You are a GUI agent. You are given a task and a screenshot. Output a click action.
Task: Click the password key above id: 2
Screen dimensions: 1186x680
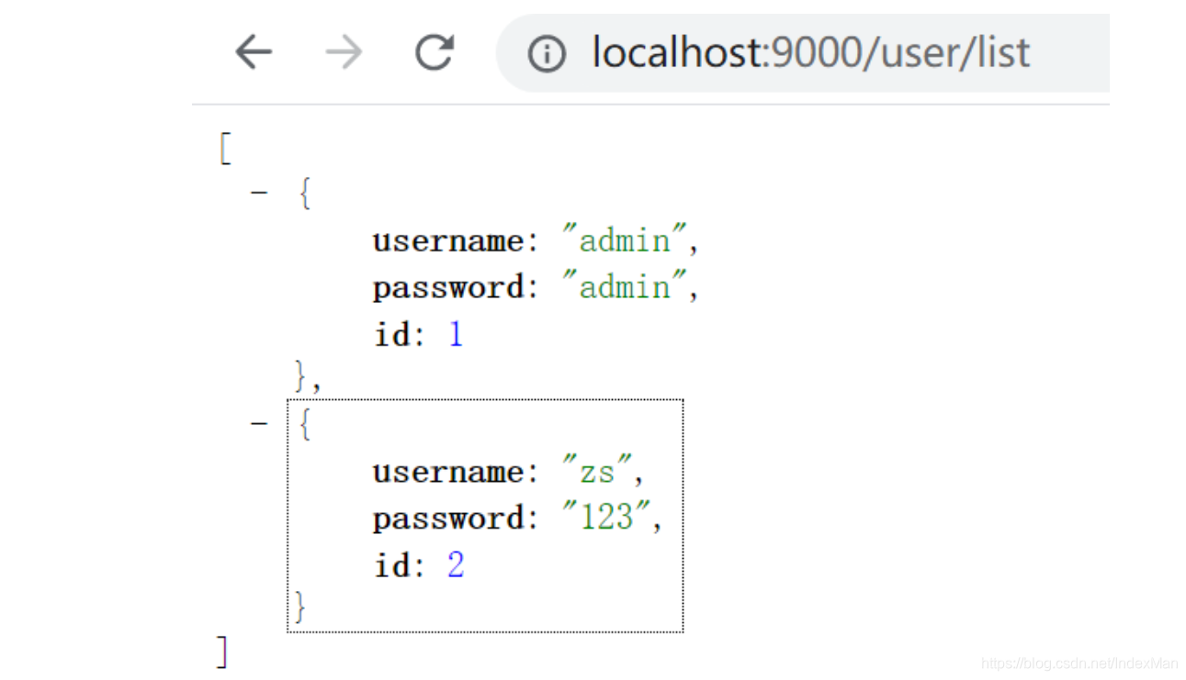click(x=447, y=518)
